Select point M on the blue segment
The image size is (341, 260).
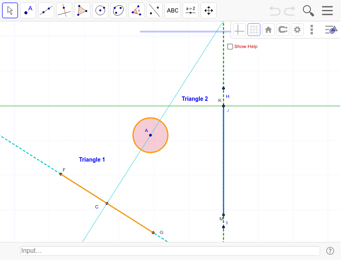(x=223, y=215)
